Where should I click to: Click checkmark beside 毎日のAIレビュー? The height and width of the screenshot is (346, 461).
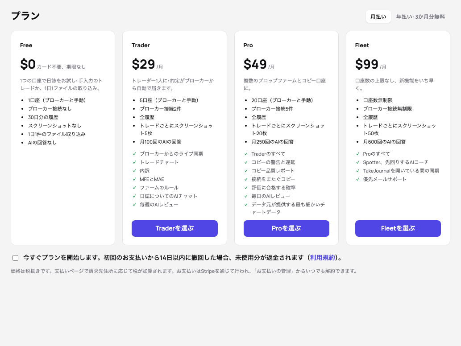tap(246, 196)
